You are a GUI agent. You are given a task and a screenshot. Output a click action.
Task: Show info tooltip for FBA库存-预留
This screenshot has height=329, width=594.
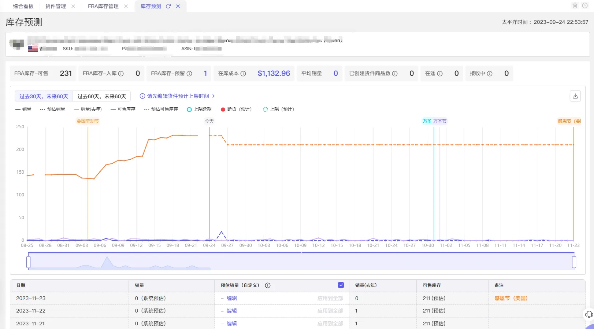click(189, 74)
